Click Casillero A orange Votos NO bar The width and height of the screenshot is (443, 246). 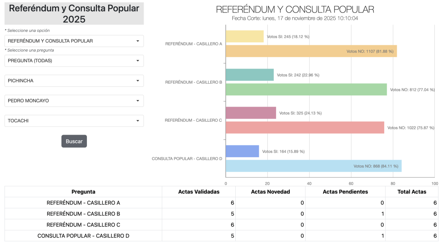311,51
